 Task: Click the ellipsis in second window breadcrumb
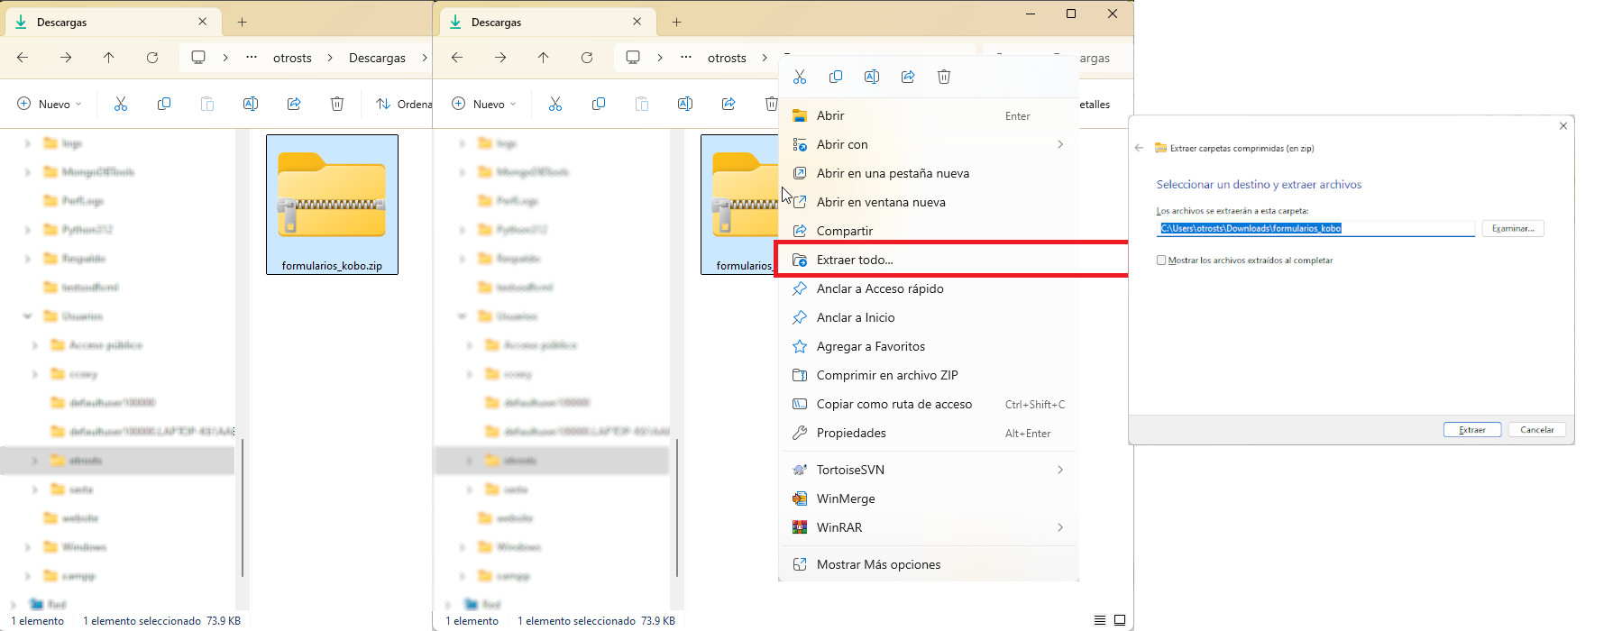[x=686, y=57]
